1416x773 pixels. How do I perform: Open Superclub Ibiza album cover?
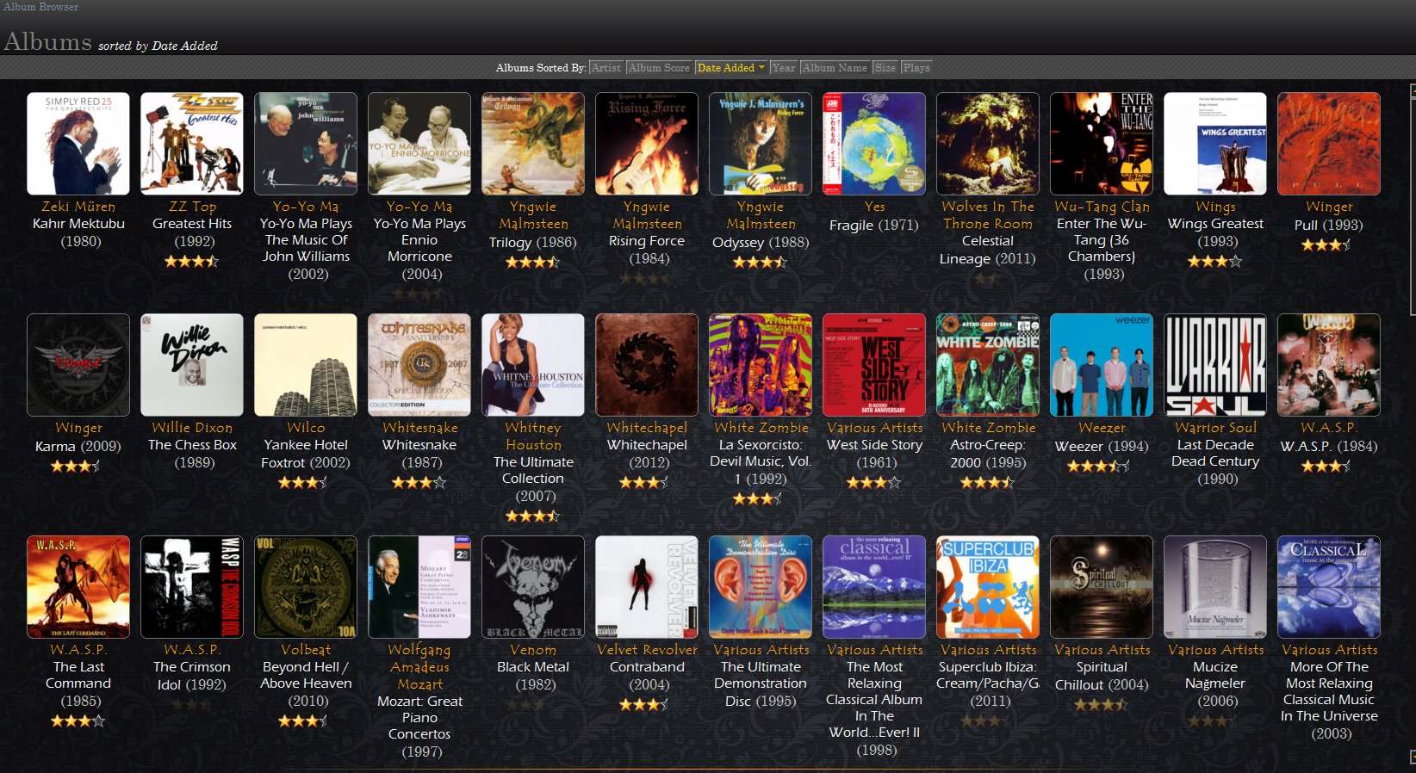(x=988, y=587)
